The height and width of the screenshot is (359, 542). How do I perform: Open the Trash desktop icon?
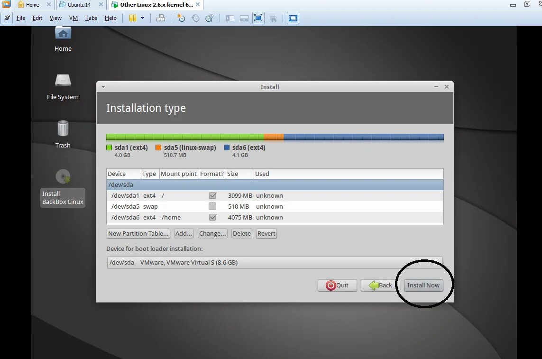tap(63, 134)
